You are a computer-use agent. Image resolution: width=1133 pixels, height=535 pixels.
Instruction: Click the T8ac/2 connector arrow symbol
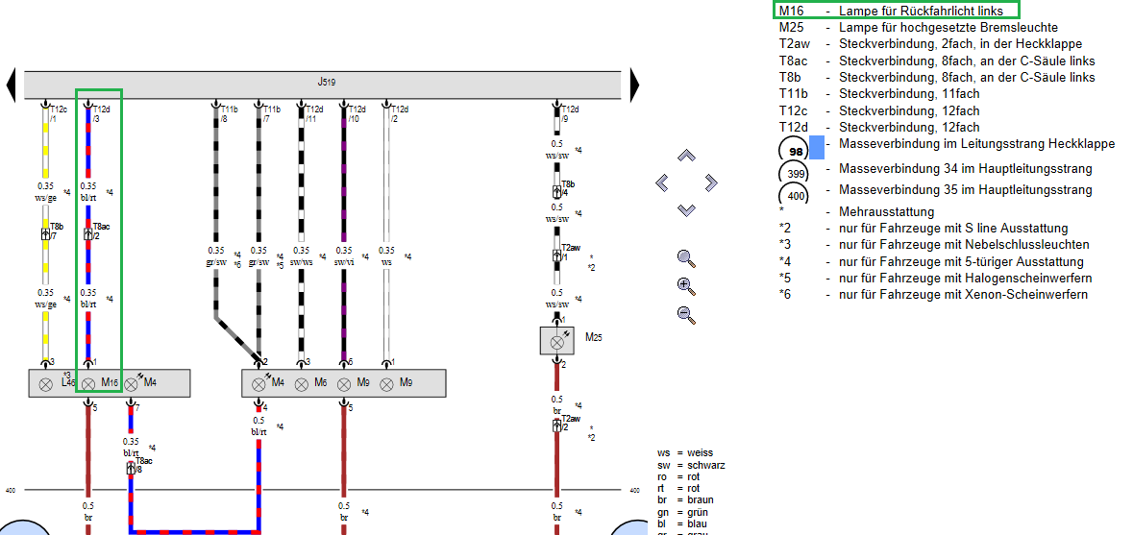(88, 234)
